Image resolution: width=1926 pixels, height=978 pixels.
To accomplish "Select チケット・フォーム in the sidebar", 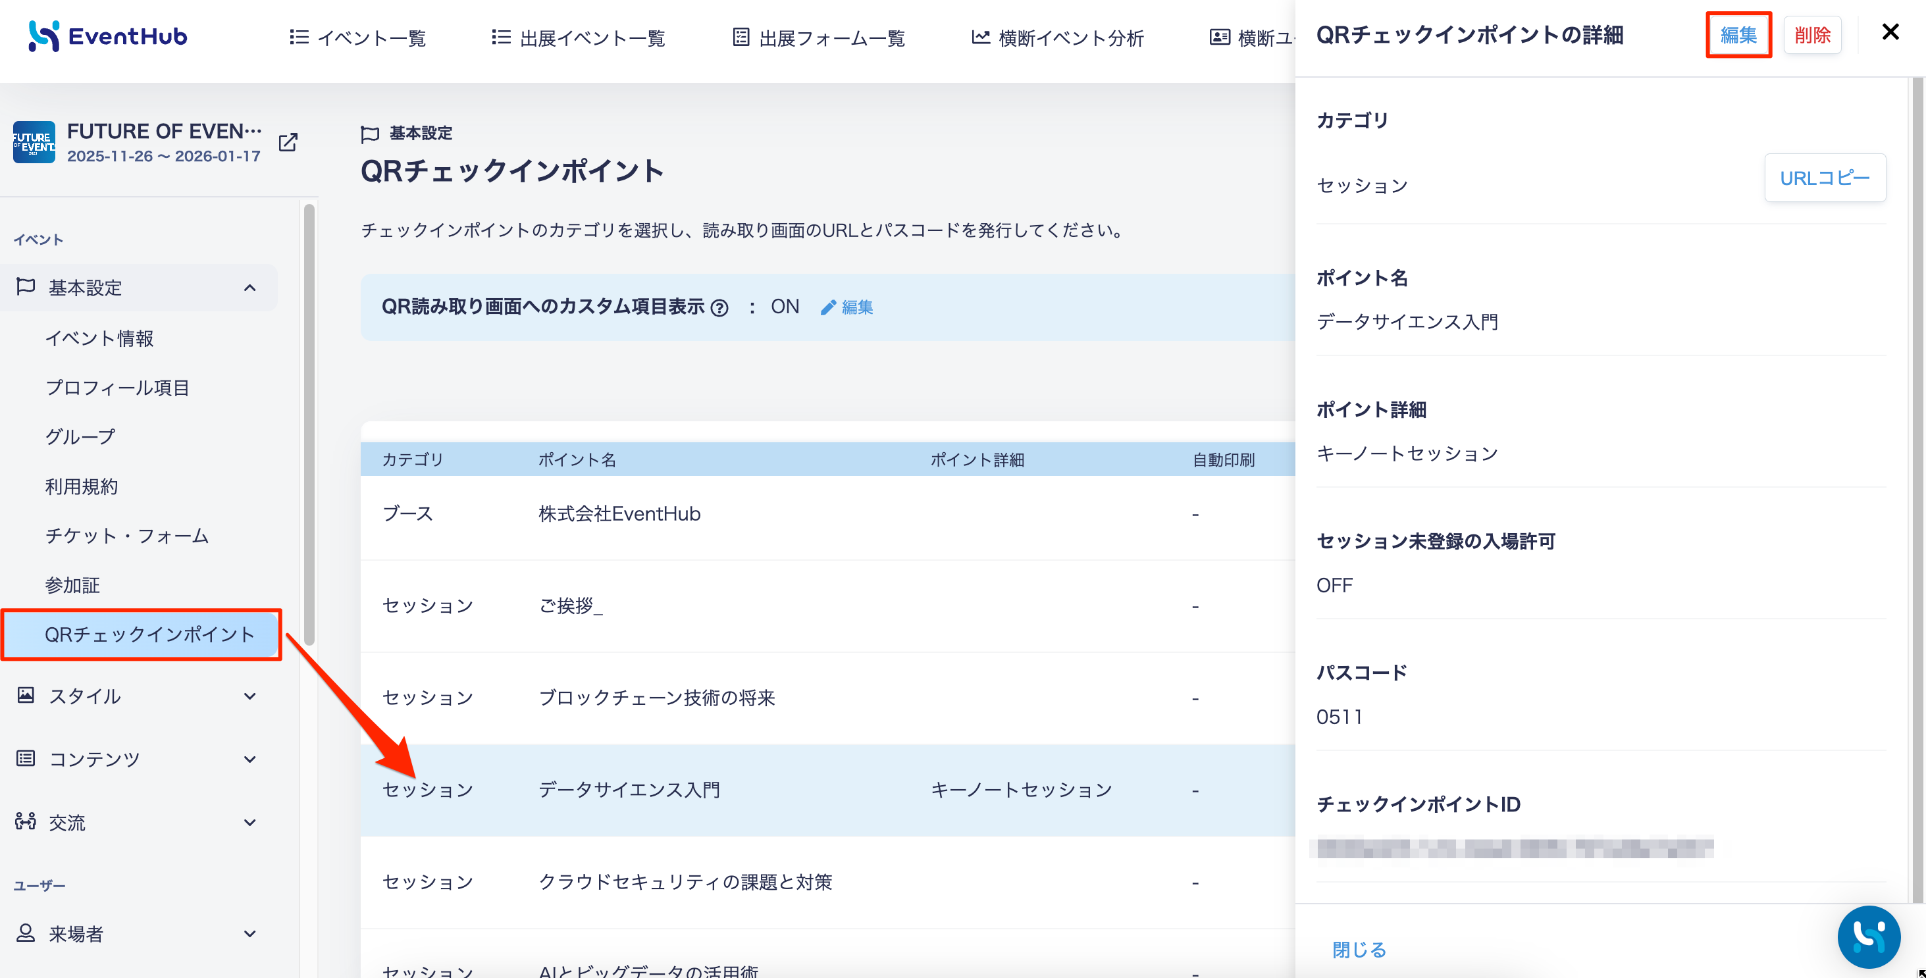I will pos(127,536).
